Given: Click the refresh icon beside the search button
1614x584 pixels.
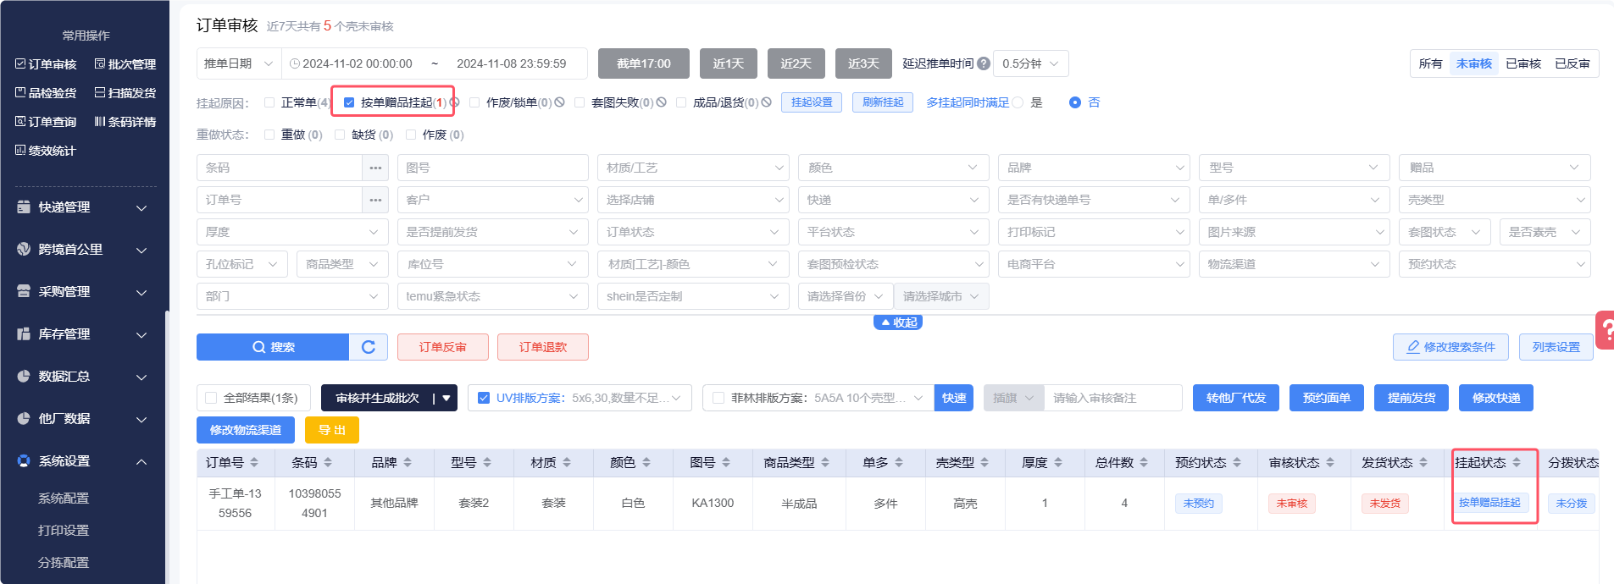Looking at the screenshot, I should [x=369, y=347].
